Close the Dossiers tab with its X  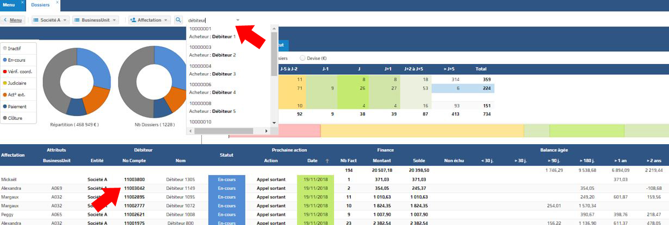pyautogui.click(x=57, y=3)
